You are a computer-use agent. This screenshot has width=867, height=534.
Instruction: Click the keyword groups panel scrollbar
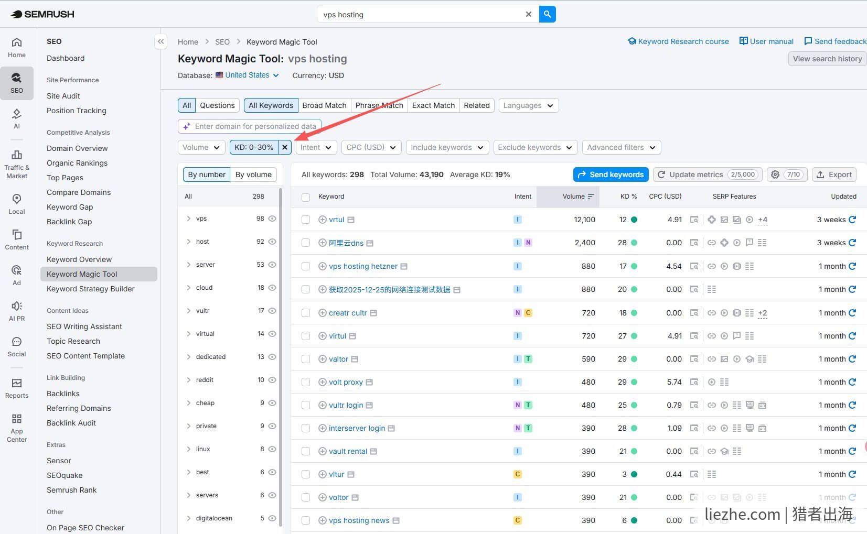coord(281,356)
